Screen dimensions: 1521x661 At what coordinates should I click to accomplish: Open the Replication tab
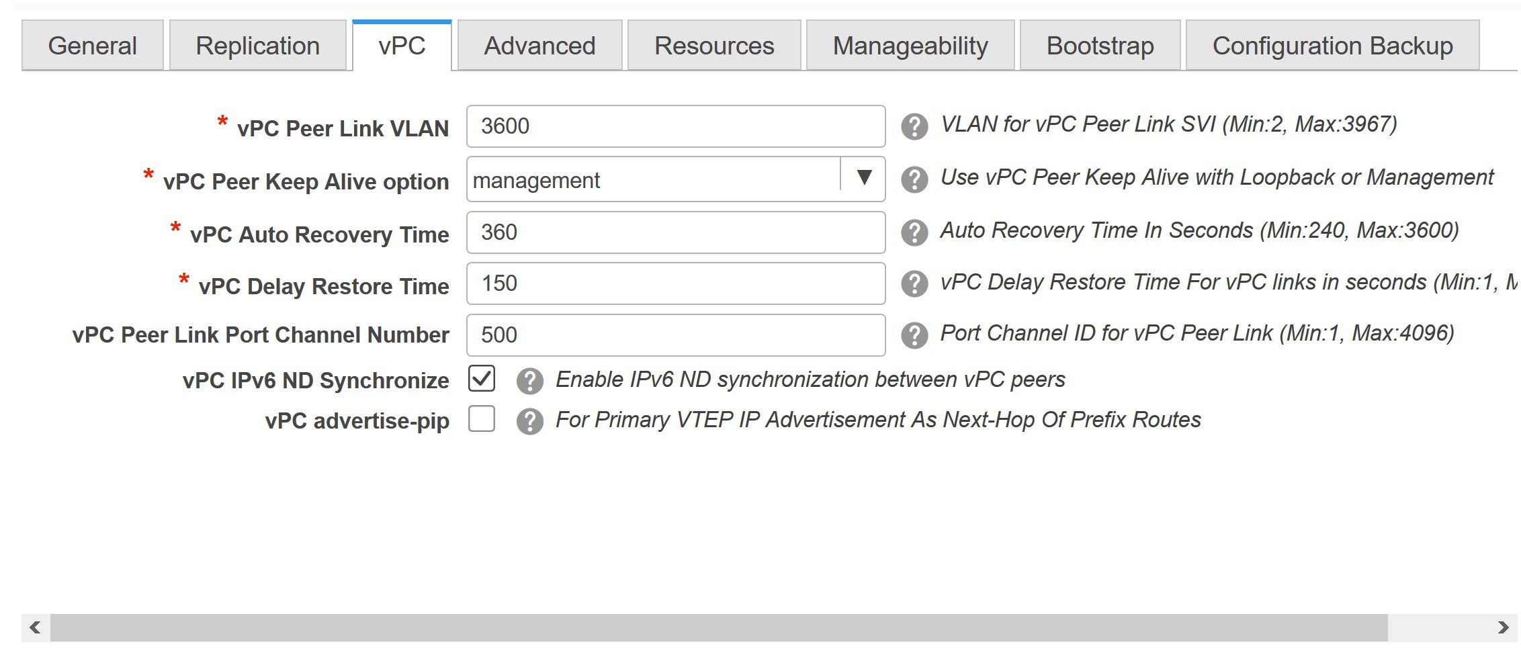(x=257, y=46)
